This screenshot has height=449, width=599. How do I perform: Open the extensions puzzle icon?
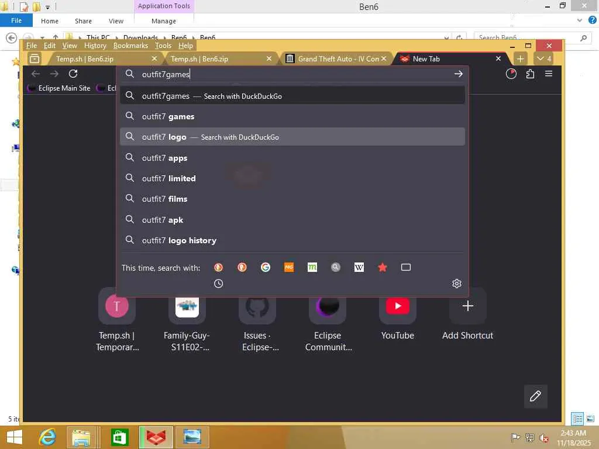530,74
